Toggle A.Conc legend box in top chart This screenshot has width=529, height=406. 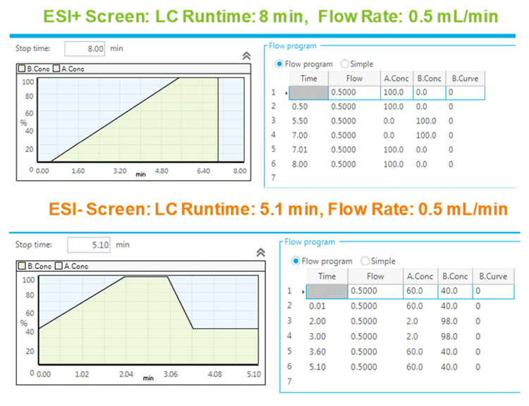(x=57, y=68)
